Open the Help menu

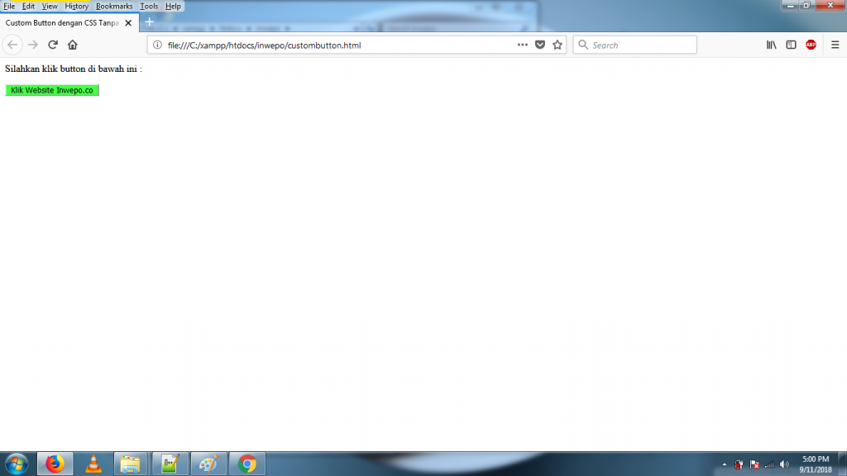pyautogui.click(x=173, y=7)
